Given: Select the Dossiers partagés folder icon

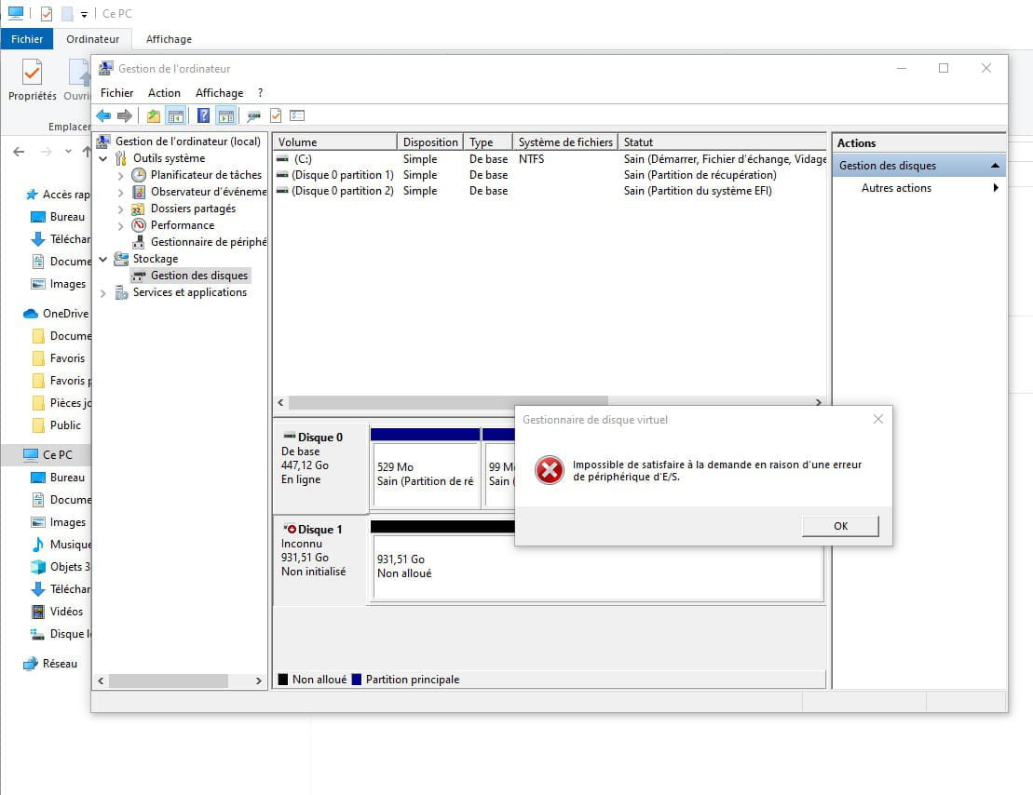Looking at the screenshot, I should tap(139, 209).
